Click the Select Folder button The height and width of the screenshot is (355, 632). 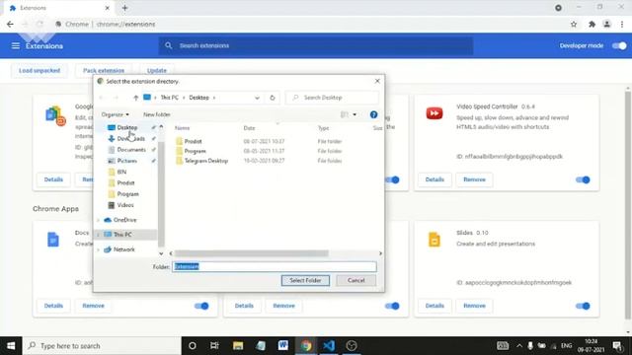point(305,280)
